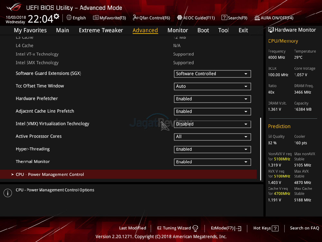The width and height of the screenshot is (322, 242).
Task: Open Hyper-Threading Enabled dropdown
Action: click(212, 149)
